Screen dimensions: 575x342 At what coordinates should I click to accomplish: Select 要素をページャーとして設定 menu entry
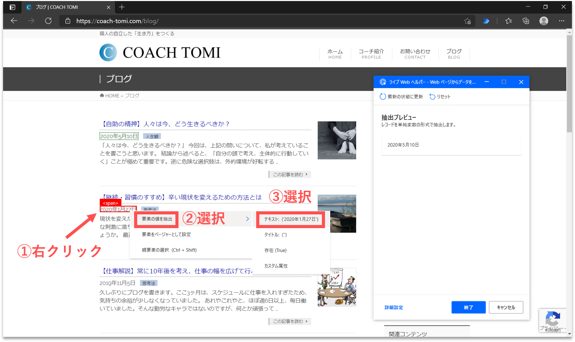(166, 235)
